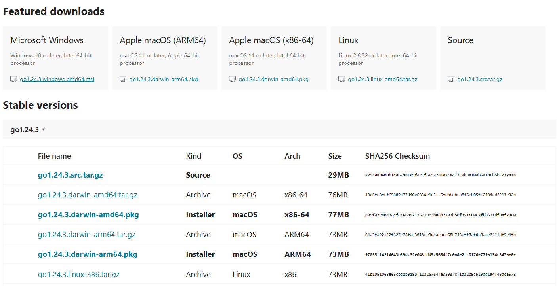Open go1.24.3.darwin-amd64.tar.gz archive in table
The width and height of the screenshot is (557, 286).
88,195
